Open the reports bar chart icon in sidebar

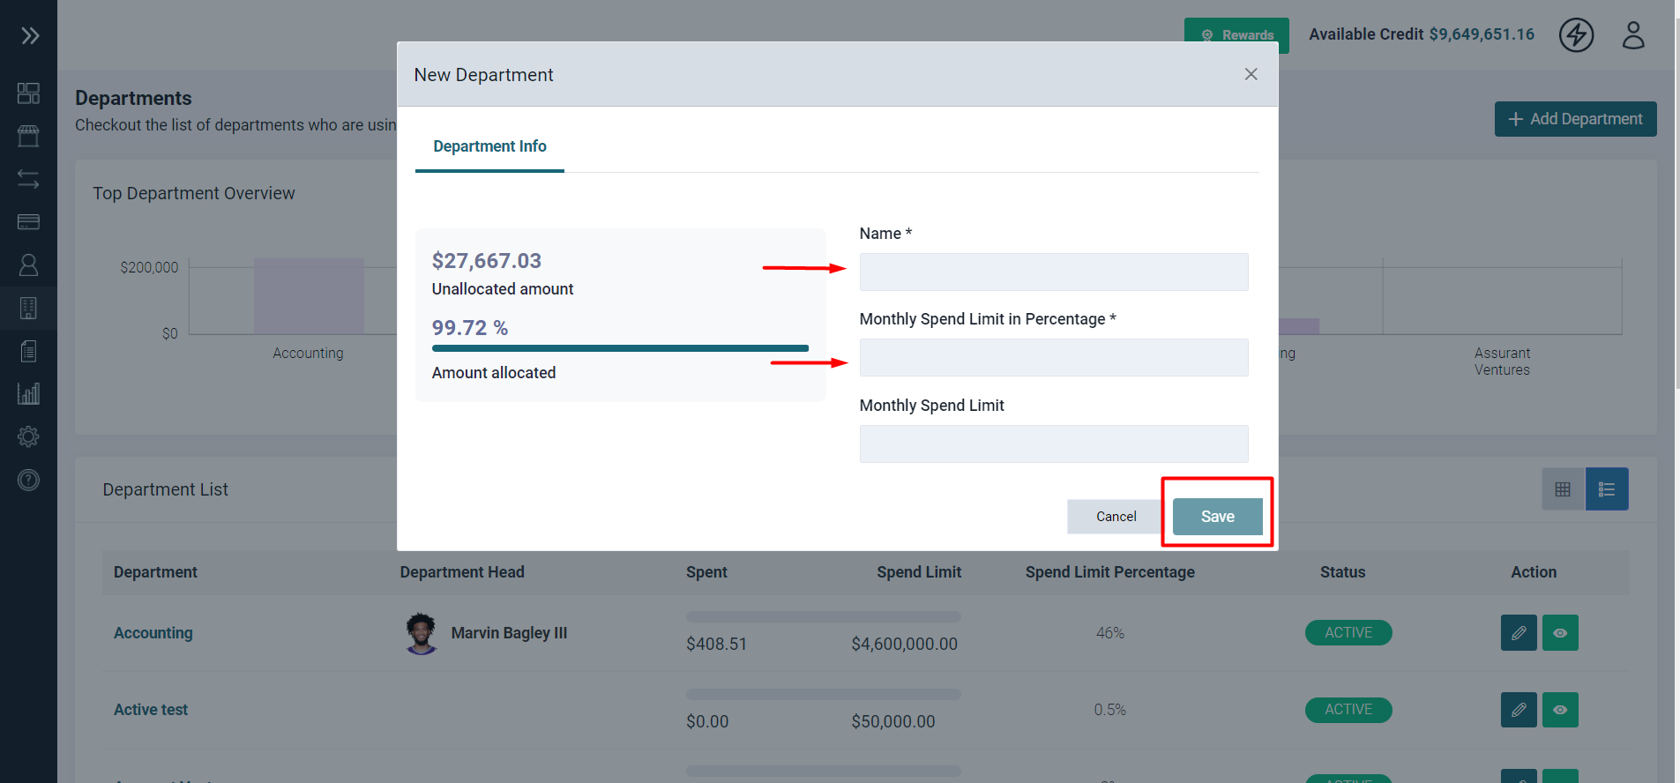click(28, 393)
